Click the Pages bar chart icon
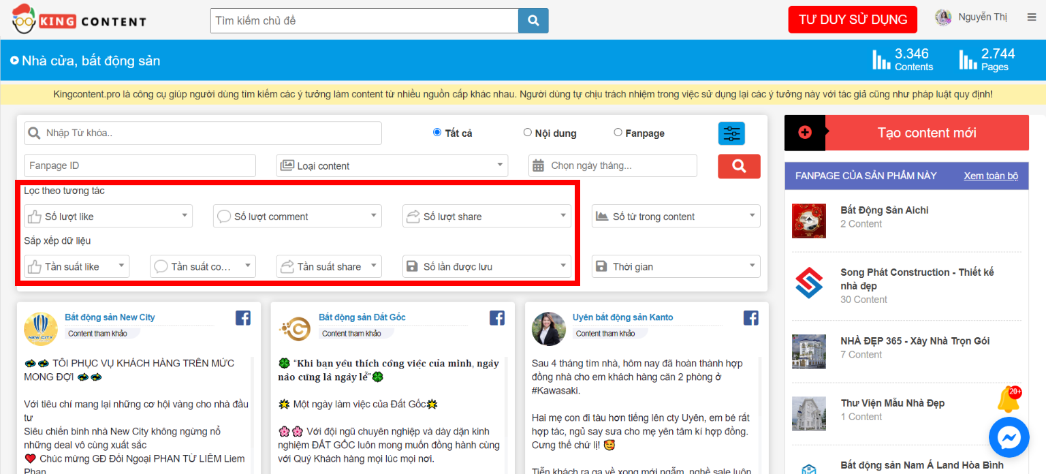 [x=968, y=59]
